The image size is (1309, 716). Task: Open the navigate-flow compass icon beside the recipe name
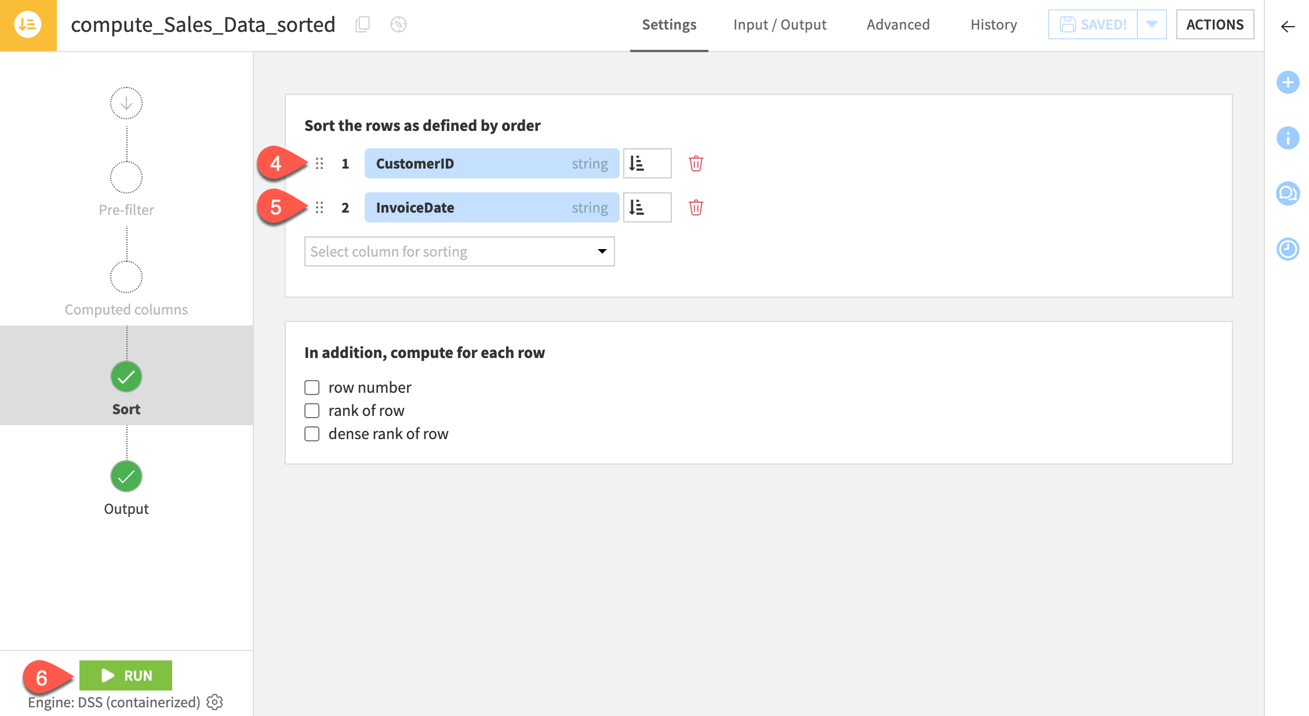398,24
